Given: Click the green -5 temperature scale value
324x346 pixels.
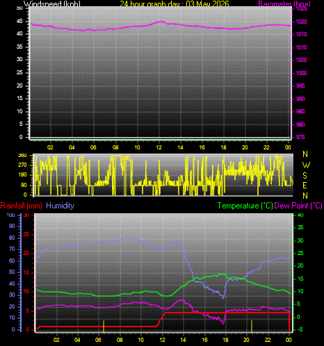Looking at the screenshot, I should point(300,329).
